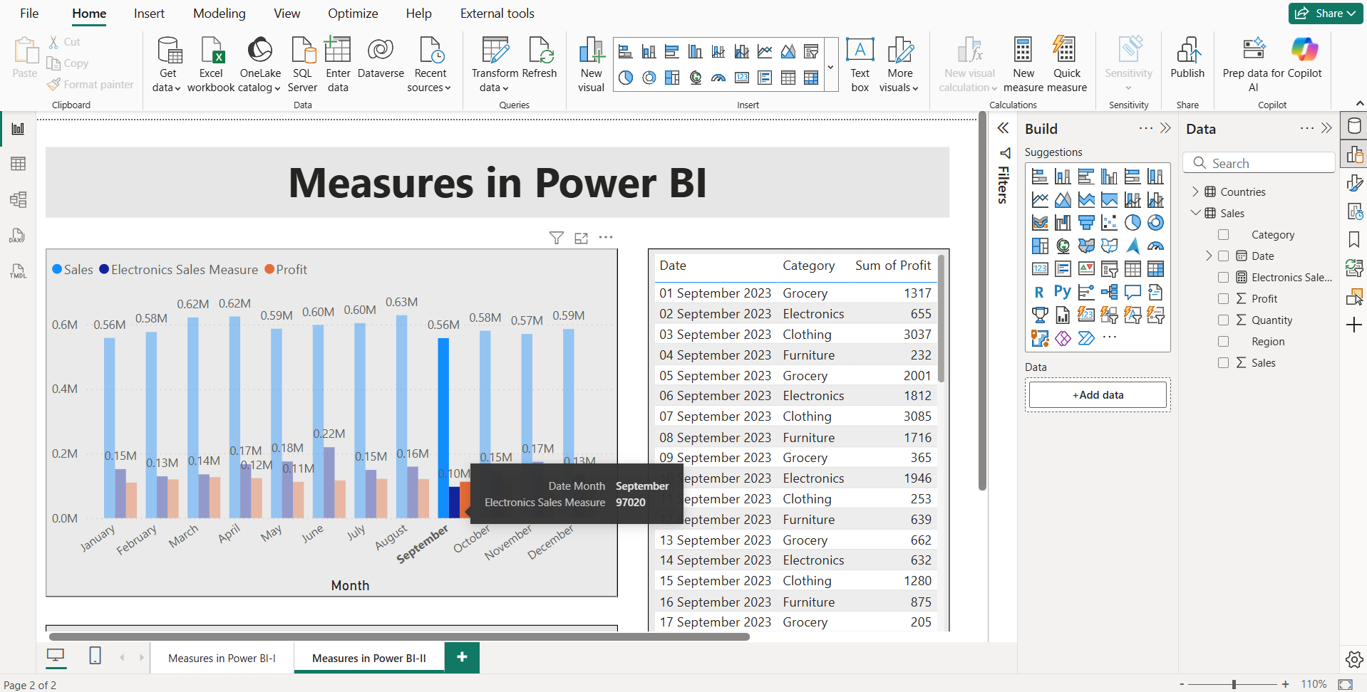Viewport: 1367px width, 692px height.
Task: Open the Format visual pane
Action: pos(1356,183)
